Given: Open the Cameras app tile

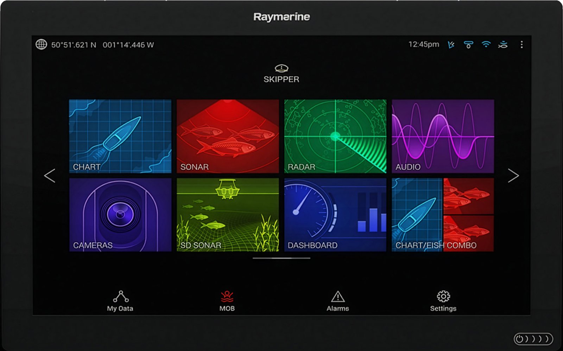Looking at the screenshot, I should point(120,215).
